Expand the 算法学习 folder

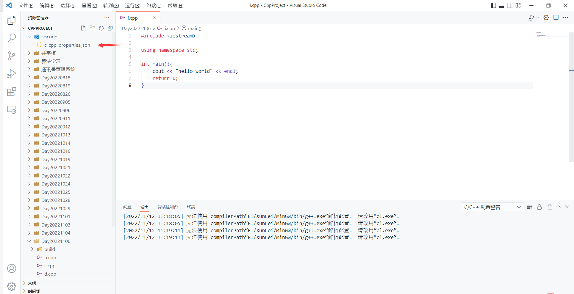point(29,61)
